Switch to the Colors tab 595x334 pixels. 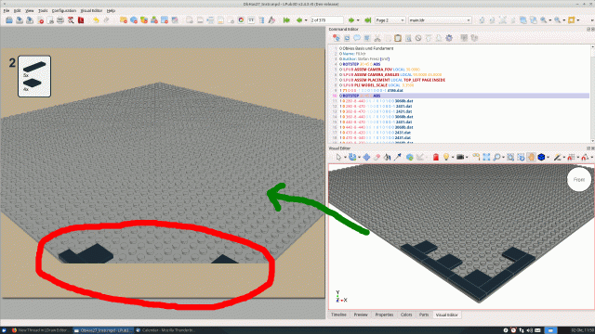[x=406, y=315]
